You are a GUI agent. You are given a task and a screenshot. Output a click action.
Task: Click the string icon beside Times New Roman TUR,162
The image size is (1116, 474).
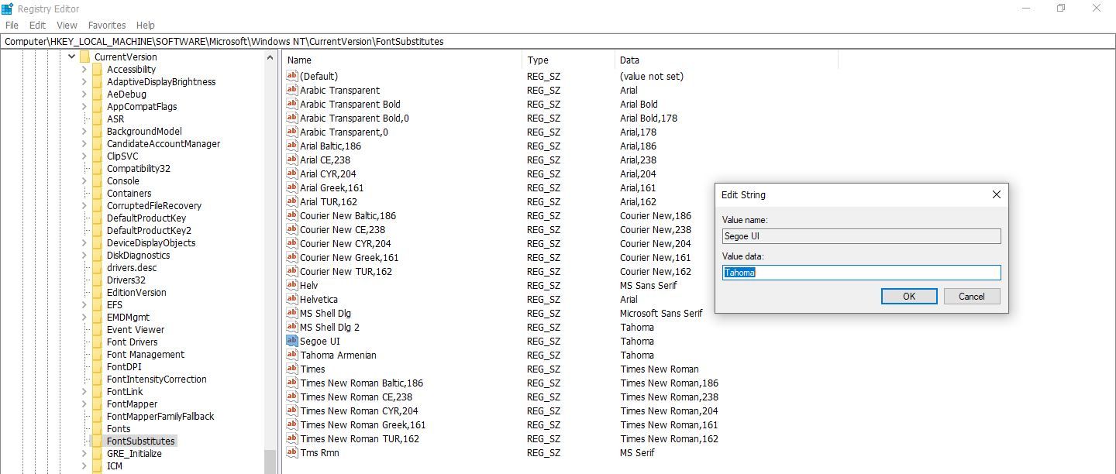(x=292, y=438)
